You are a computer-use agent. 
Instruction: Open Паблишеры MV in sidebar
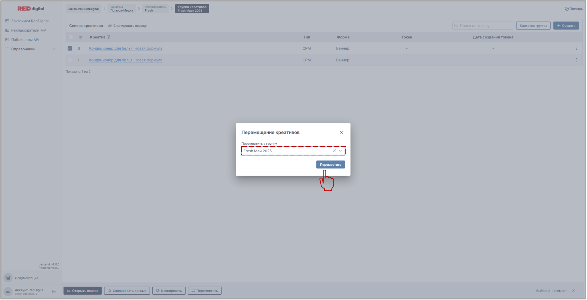(25, 40)
